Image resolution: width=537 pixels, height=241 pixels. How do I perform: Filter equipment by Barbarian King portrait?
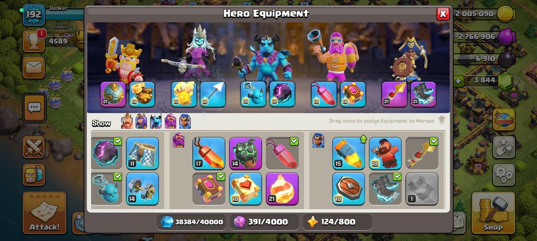pos(127,121)
